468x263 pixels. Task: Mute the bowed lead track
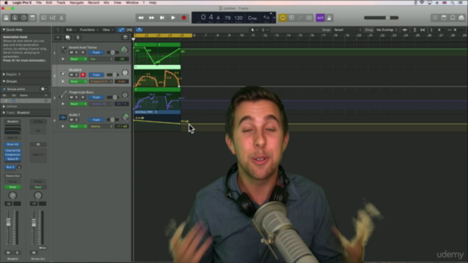coord(71,53)
